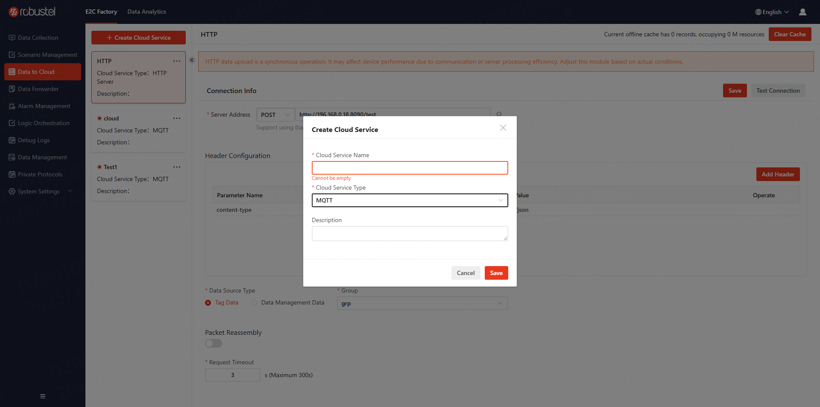This screenshot has width=820, height=407.
Task: Select the Tag Data radio button
Action: [208, 303]
